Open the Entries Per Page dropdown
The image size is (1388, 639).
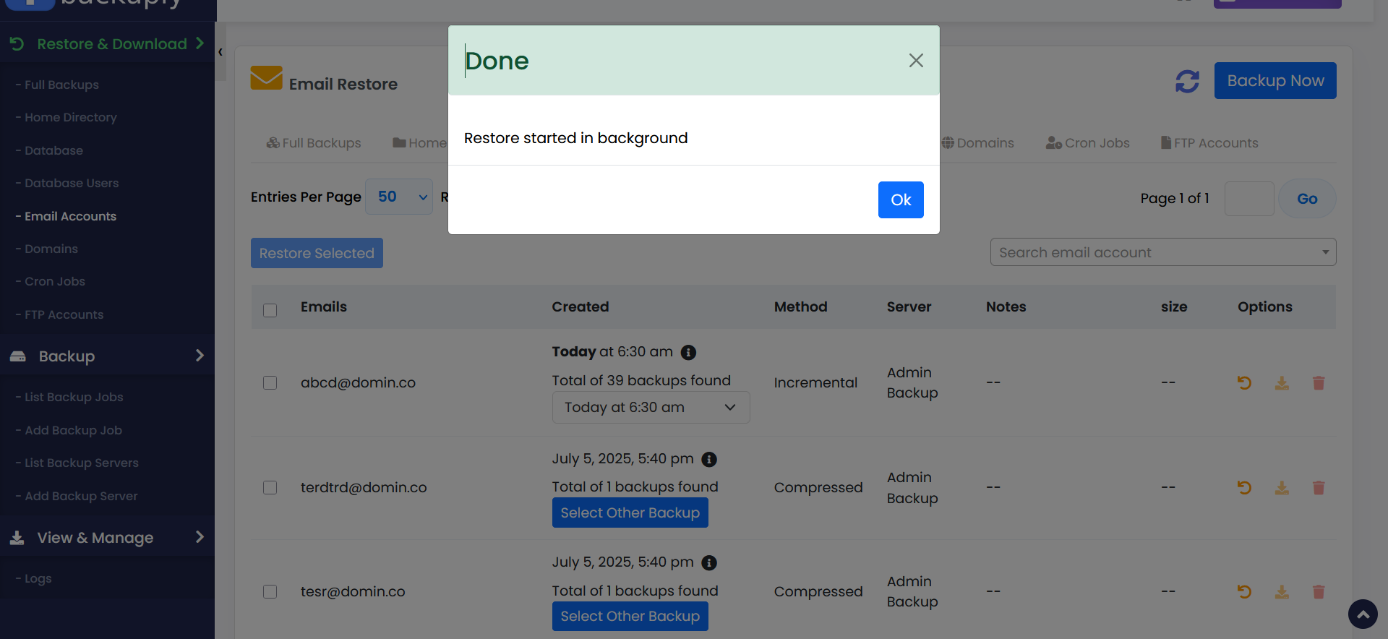pos(399,197)
